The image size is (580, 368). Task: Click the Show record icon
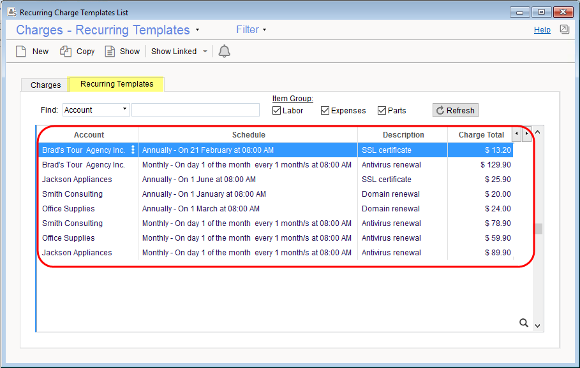(x=110, y=52)
